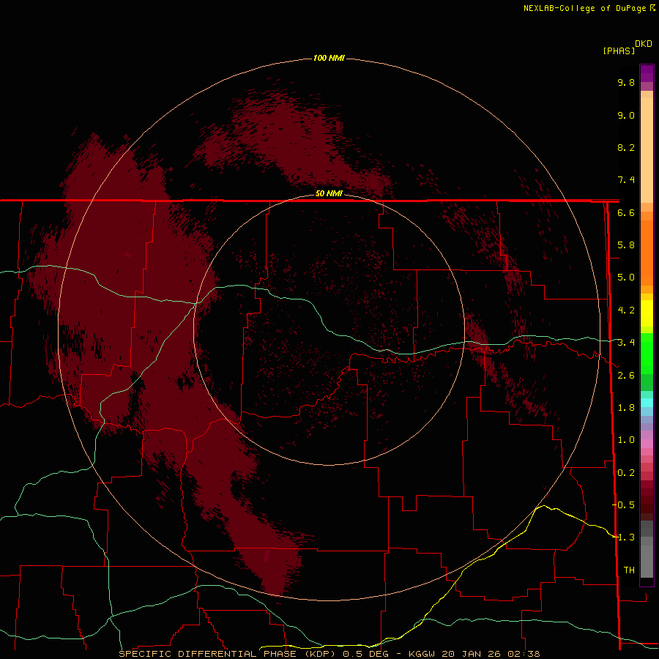Viewport: 659px width, 659px height.
Task: Click the 1.0 legend value
Action: click(x=626, y=440)
